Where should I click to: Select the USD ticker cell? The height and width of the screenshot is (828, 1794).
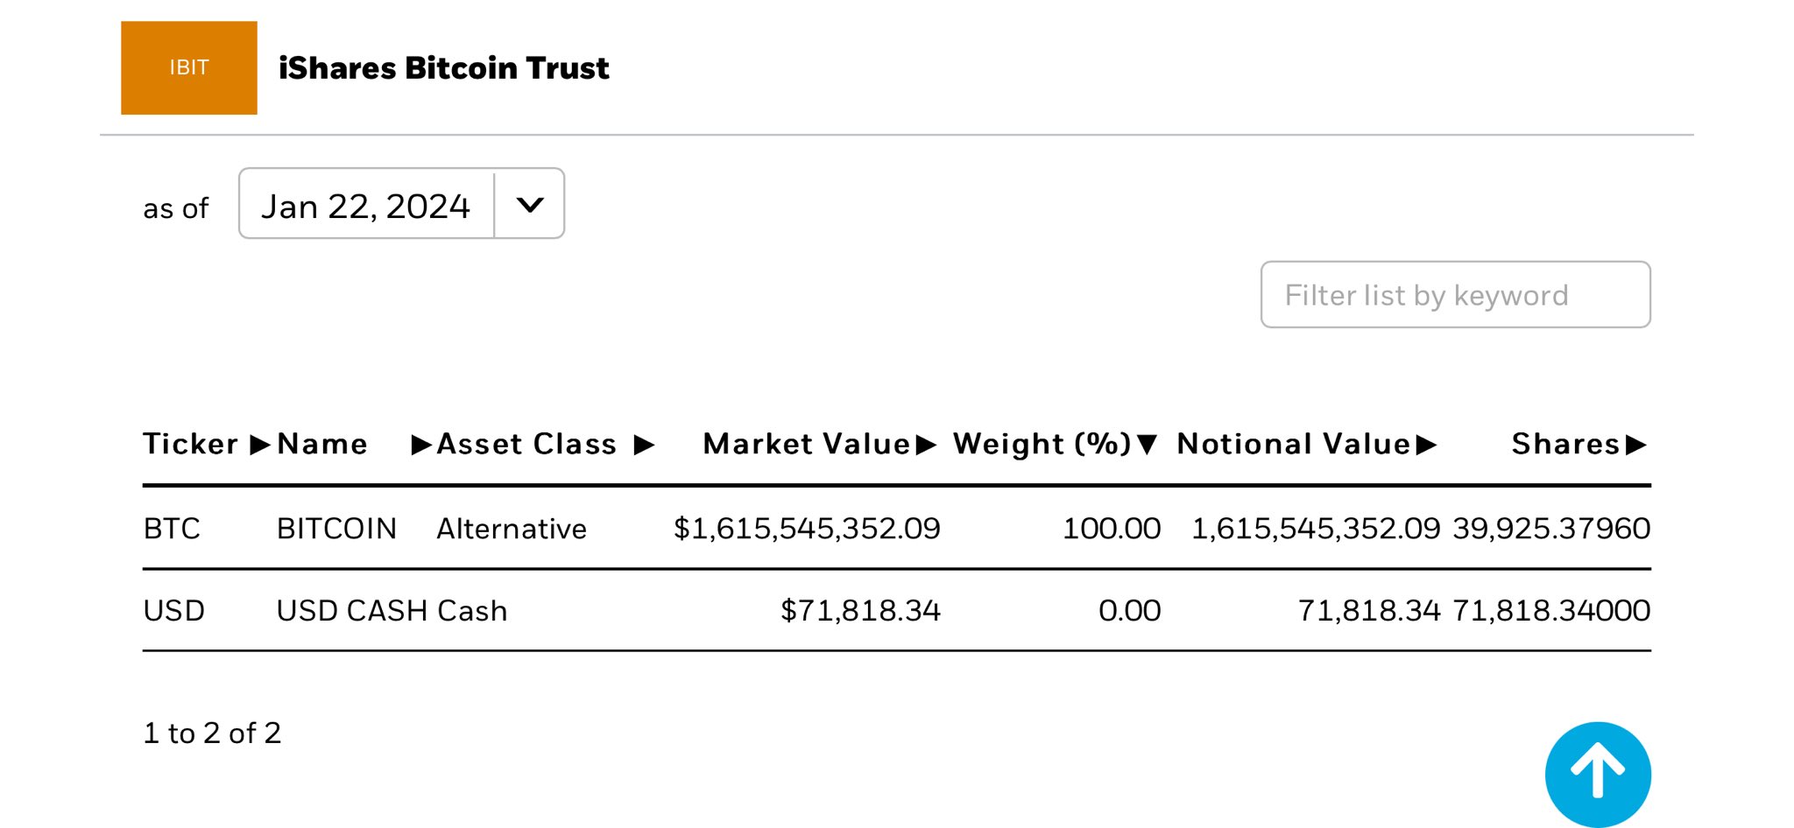(x=173, y=610)
